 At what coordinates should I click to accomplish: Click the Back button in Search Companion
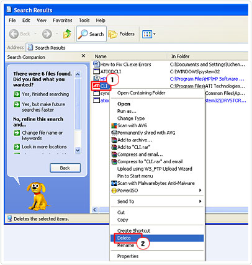pos(65,168)
